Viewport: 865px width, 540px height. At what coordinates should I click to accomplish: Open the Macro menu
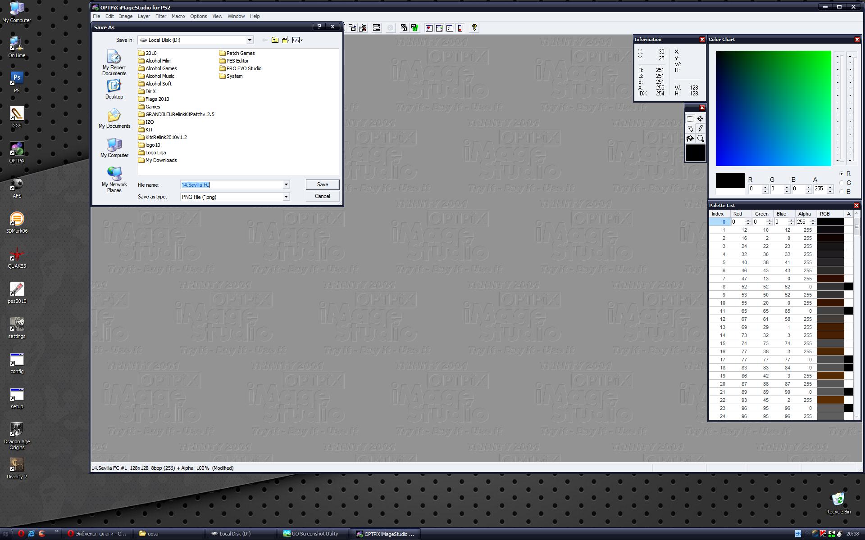[x=178, y=16]
